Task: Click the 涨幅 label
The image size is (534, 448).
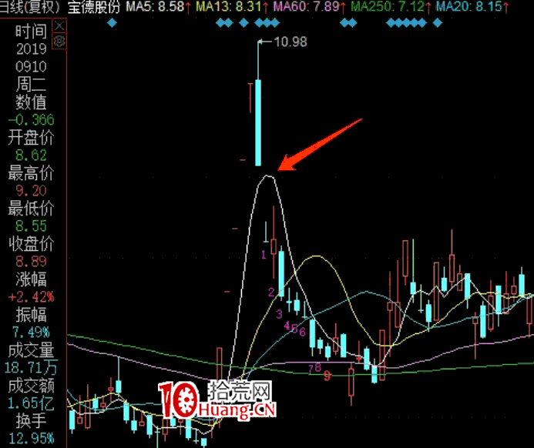Action: (x=31, y=279)
